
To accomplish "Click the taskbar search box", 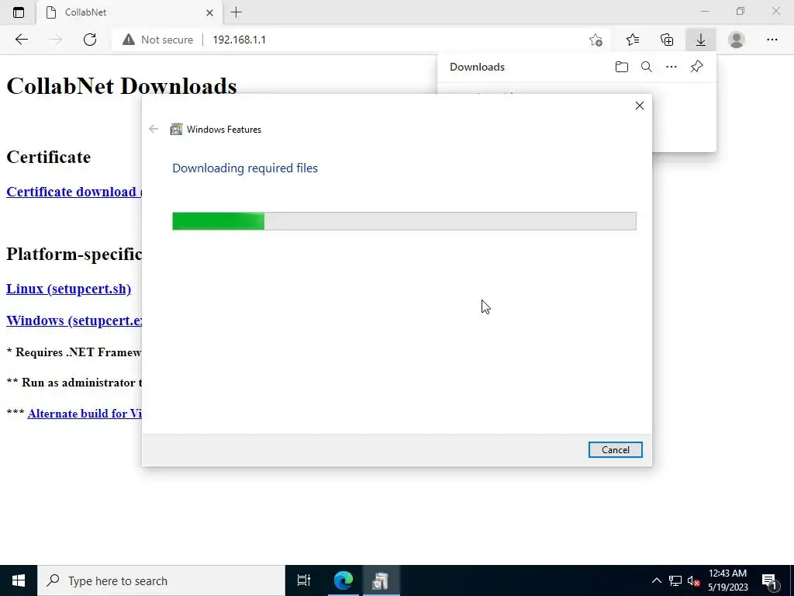I will point(161,580).
